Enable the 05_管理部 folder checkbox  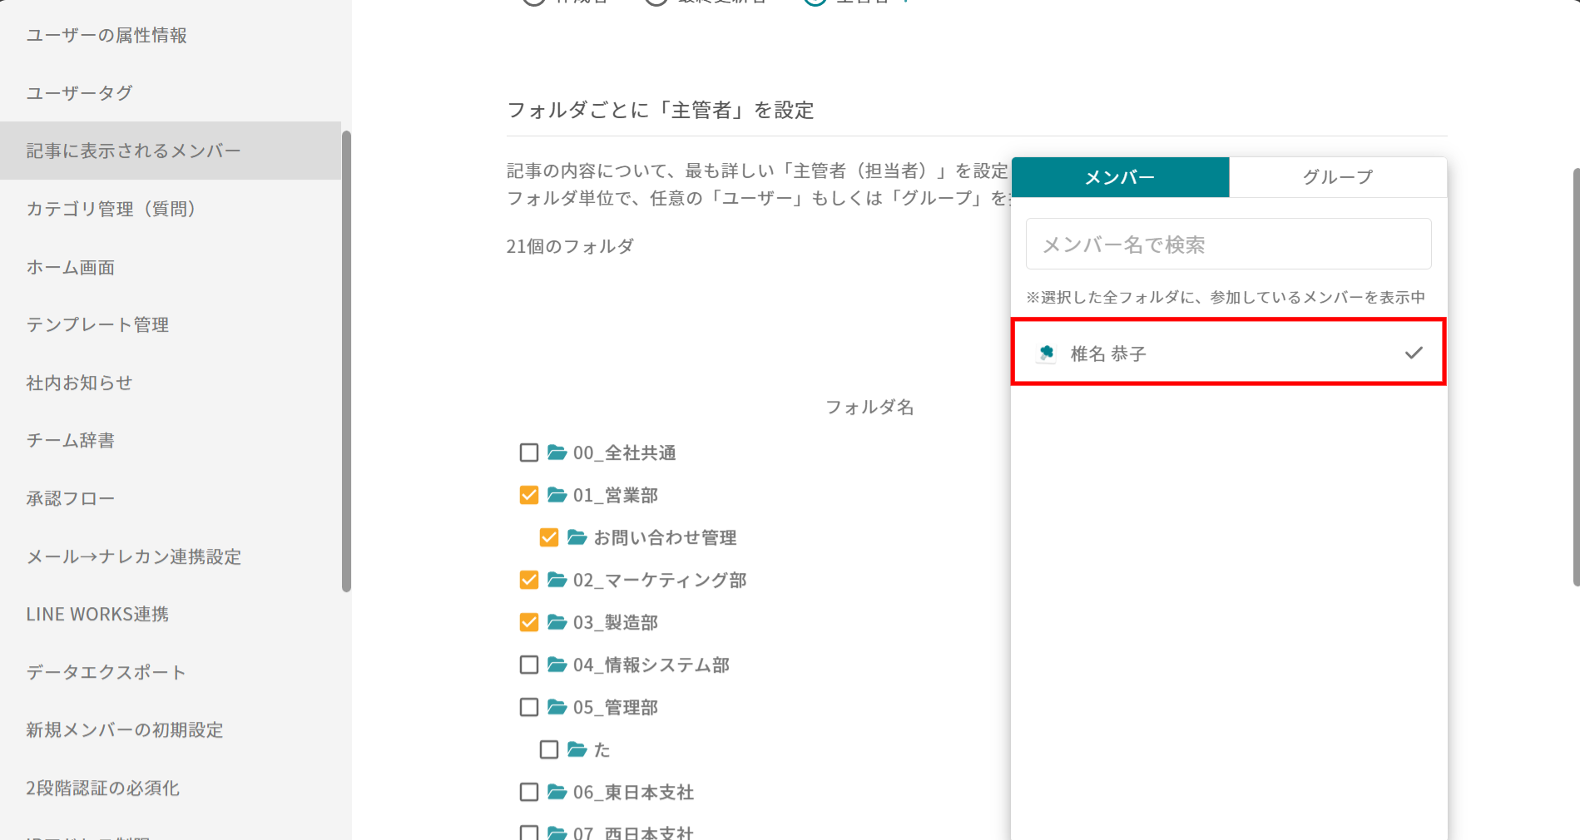click(x=529, y=707)
